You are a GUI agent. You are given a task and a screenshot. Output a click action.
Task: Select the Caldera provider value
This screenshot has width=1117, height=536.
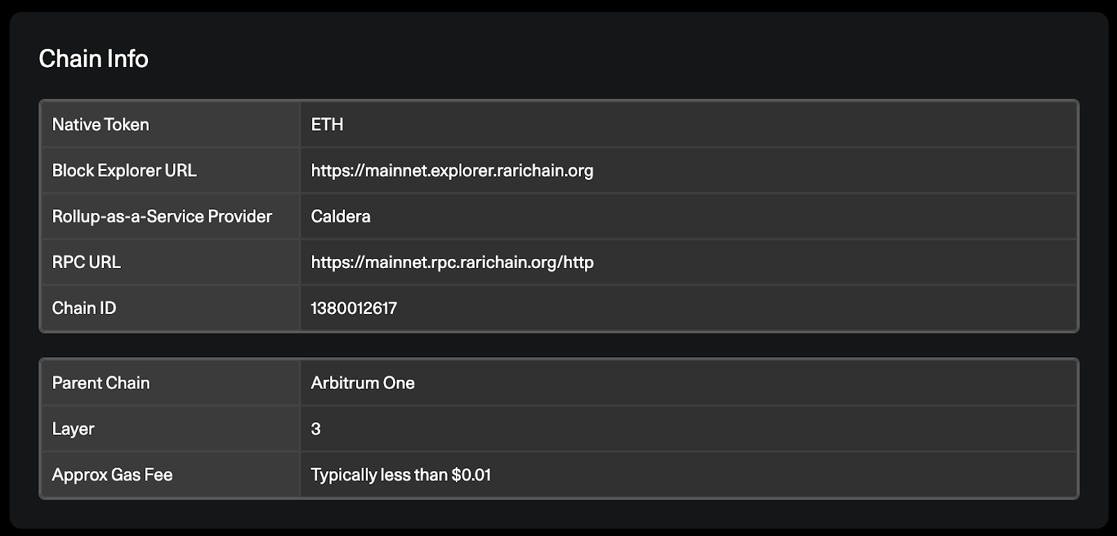(x=341, y=216)
